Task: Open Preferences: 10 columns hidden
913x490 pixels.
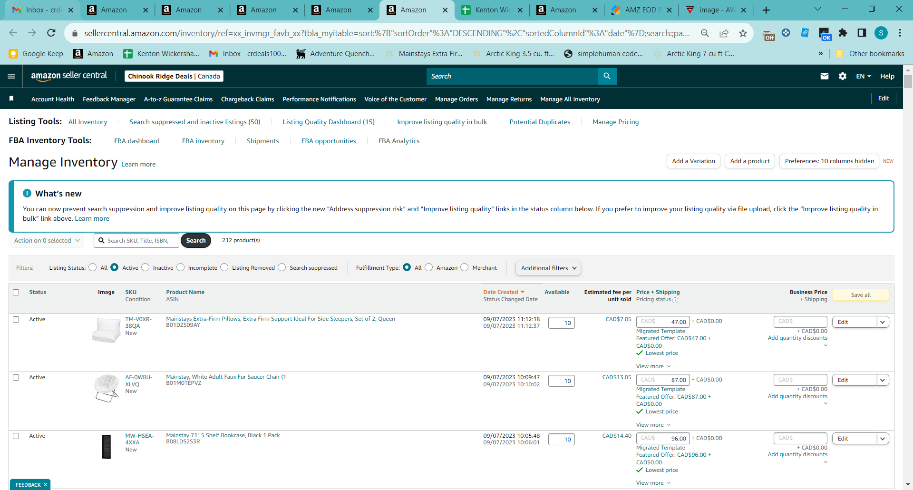Action: point(829,161)
